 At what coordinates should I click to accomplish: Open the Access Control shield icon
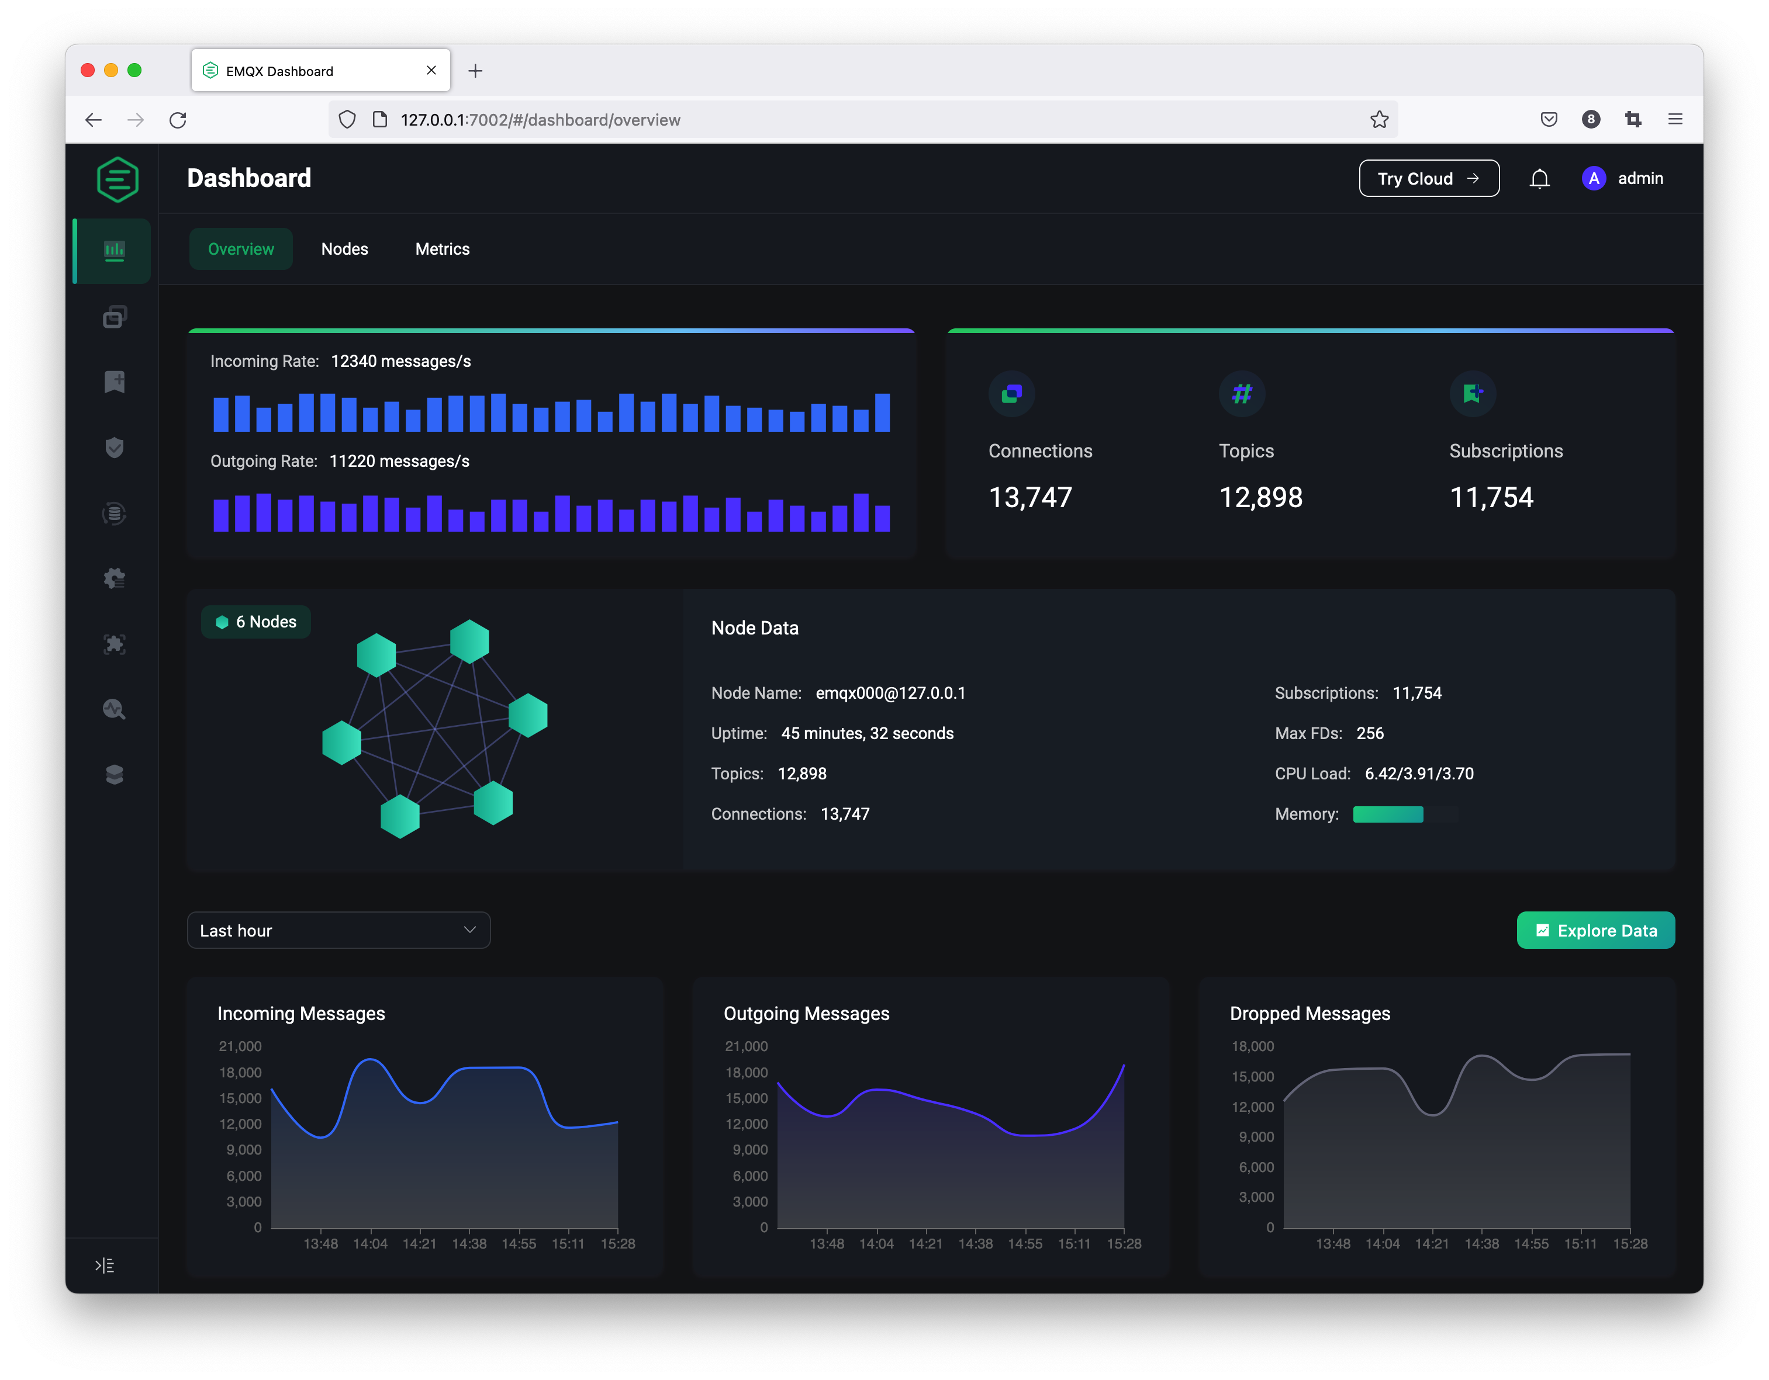[x=114, y=448]
